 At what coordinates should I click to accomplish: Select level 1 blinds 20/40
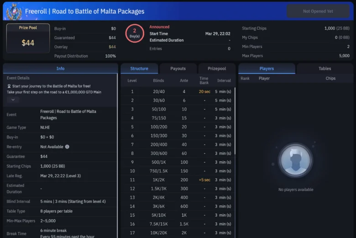pos(159,91)
